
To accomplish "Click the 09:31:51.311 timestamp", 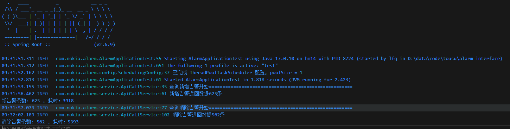I will (x=18, y=59).
